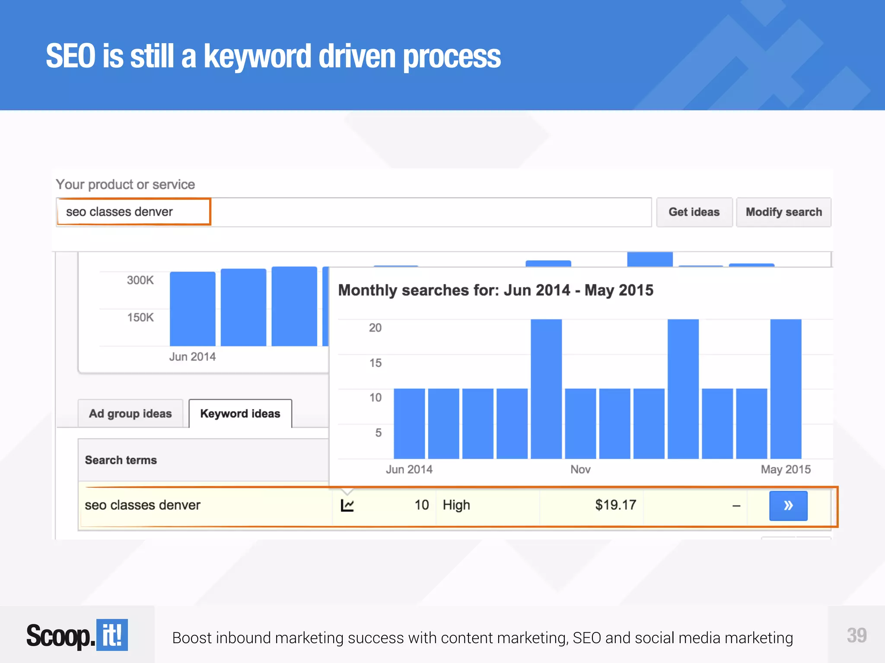This screenshot has height=663, width=885.
Task: Click the footer tagline about inbound marketing
Action: pyautogui.click(x=483, y=638)
